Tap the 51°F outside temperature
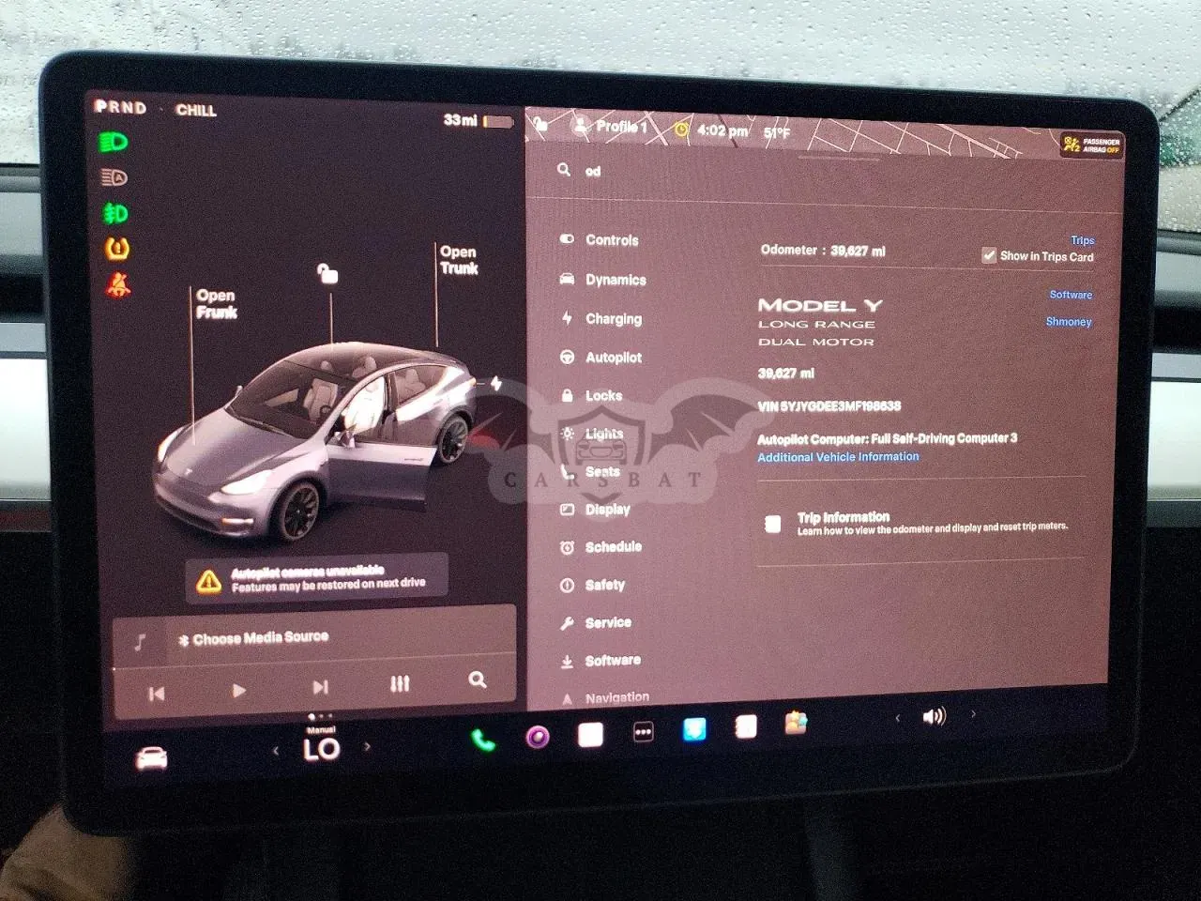The image size is (1201, 901). [777, 132]
